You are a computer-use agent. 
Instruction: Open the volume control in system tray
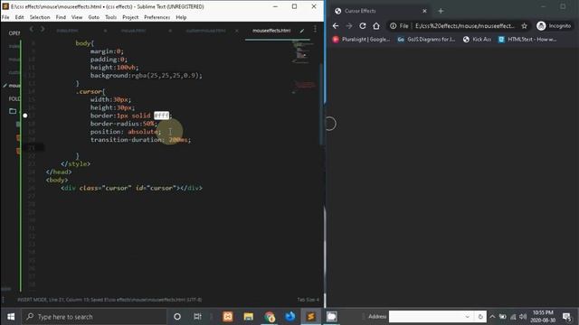tap(523, 317)
